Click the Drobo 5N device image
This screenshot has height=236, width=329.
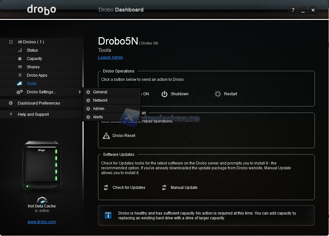point(41,165)
